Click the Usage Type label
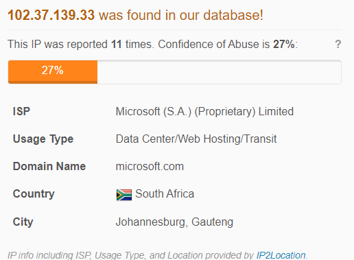This screenshot has height=260, width=354. coord(43,139)
